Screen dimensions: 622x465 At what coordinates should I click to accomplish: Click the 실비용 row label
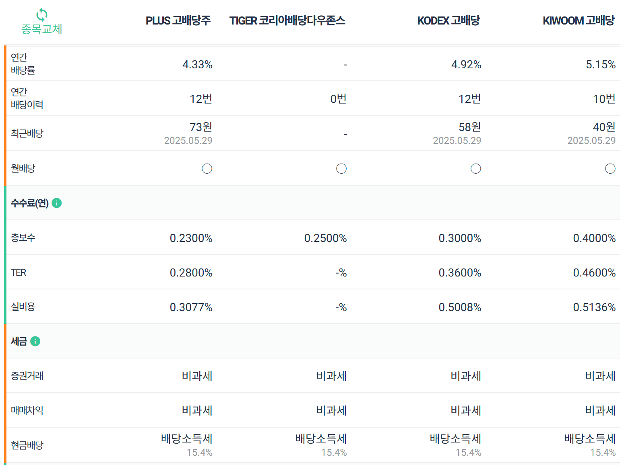click(23, 307)
